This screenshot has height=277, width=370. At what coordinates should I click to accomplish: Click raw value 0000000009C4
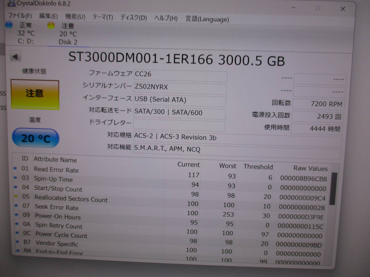302,198
